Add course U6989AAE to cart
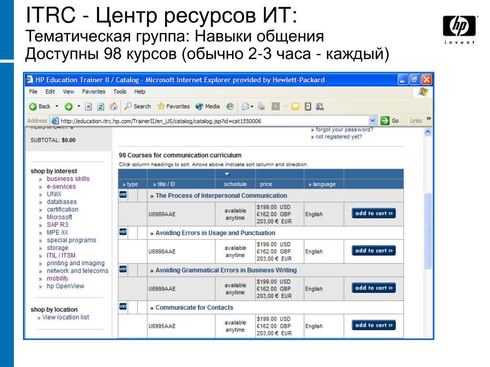This screenshot has width=490, height=367. [374, 214]
